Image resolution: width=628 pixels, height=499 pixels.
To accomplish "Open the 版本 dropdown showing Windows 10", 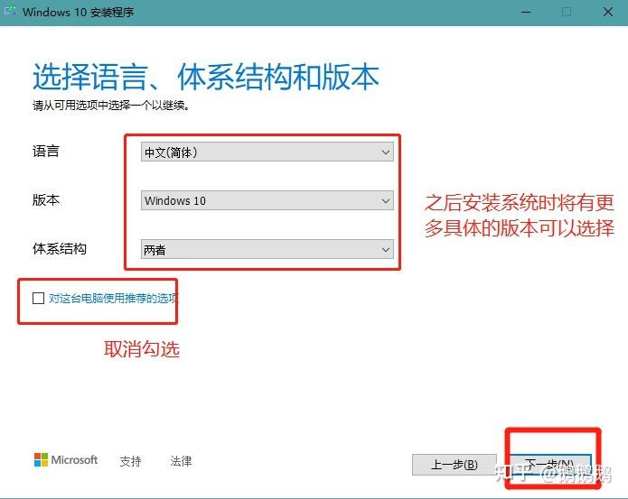I will [267, 200].
